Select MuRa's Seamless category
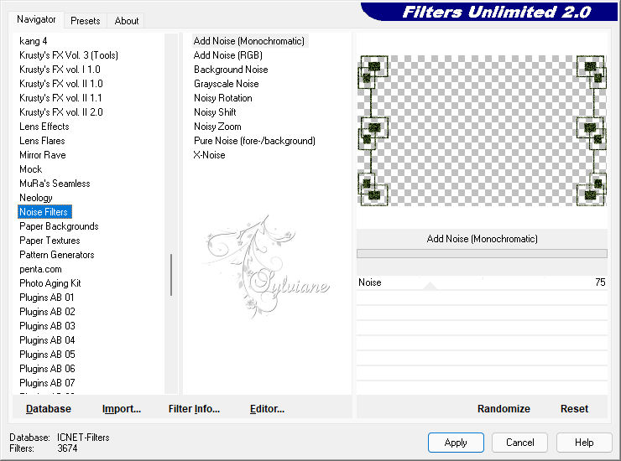This screenshot has width=621, height=461. pos(55,184)
